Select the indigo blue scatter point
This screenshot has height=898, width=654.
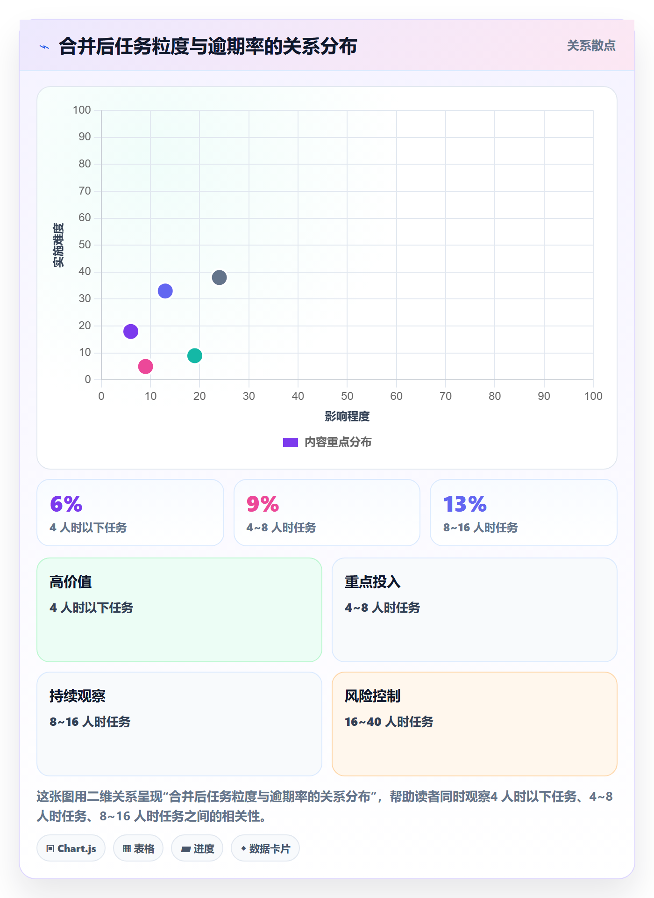click(165, 291)
